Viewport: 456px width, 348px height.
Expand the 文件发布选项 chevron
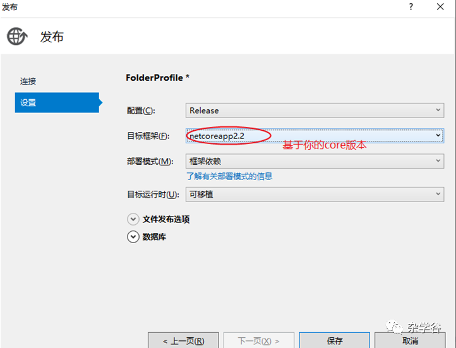(133, 219)
